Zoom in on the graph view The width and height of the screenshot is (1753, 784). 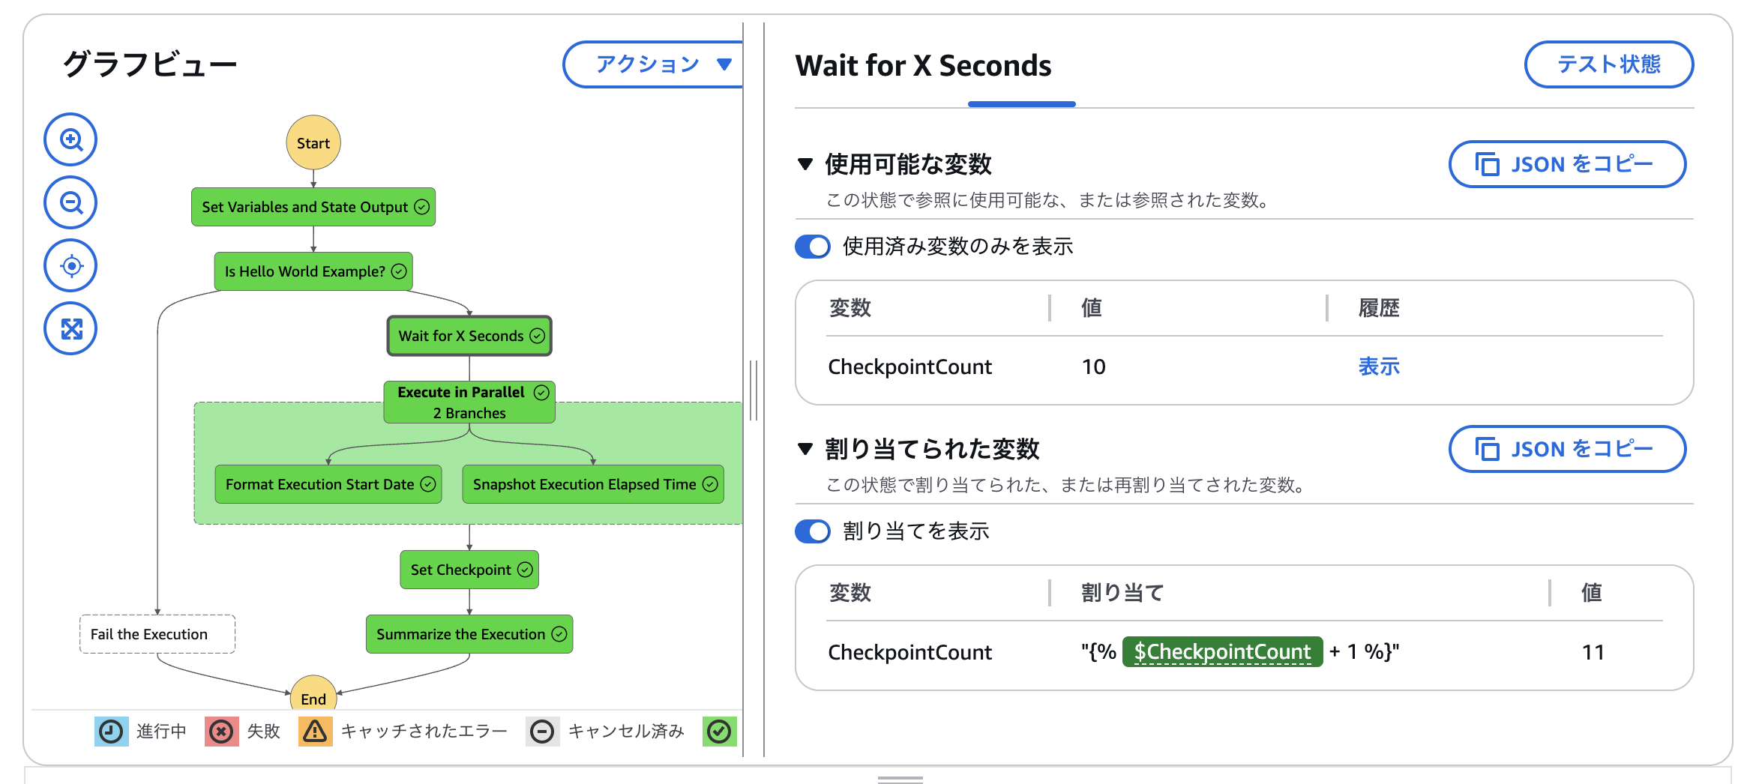pyautogui.click(x=70, y=139)
